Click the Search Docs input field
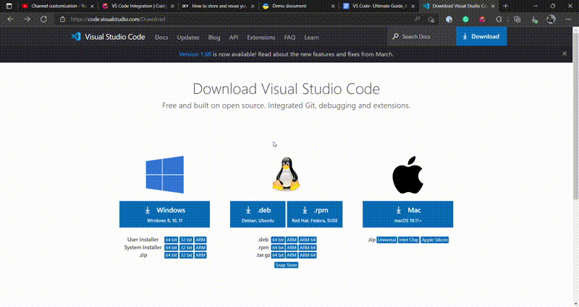579x307 pixels. 422,37
